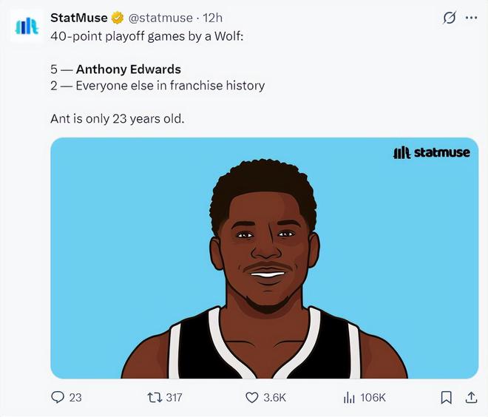Repost this tweet using retweet icon
The image size is (488, 417).
pyautogui.click(x=155, y=397)
